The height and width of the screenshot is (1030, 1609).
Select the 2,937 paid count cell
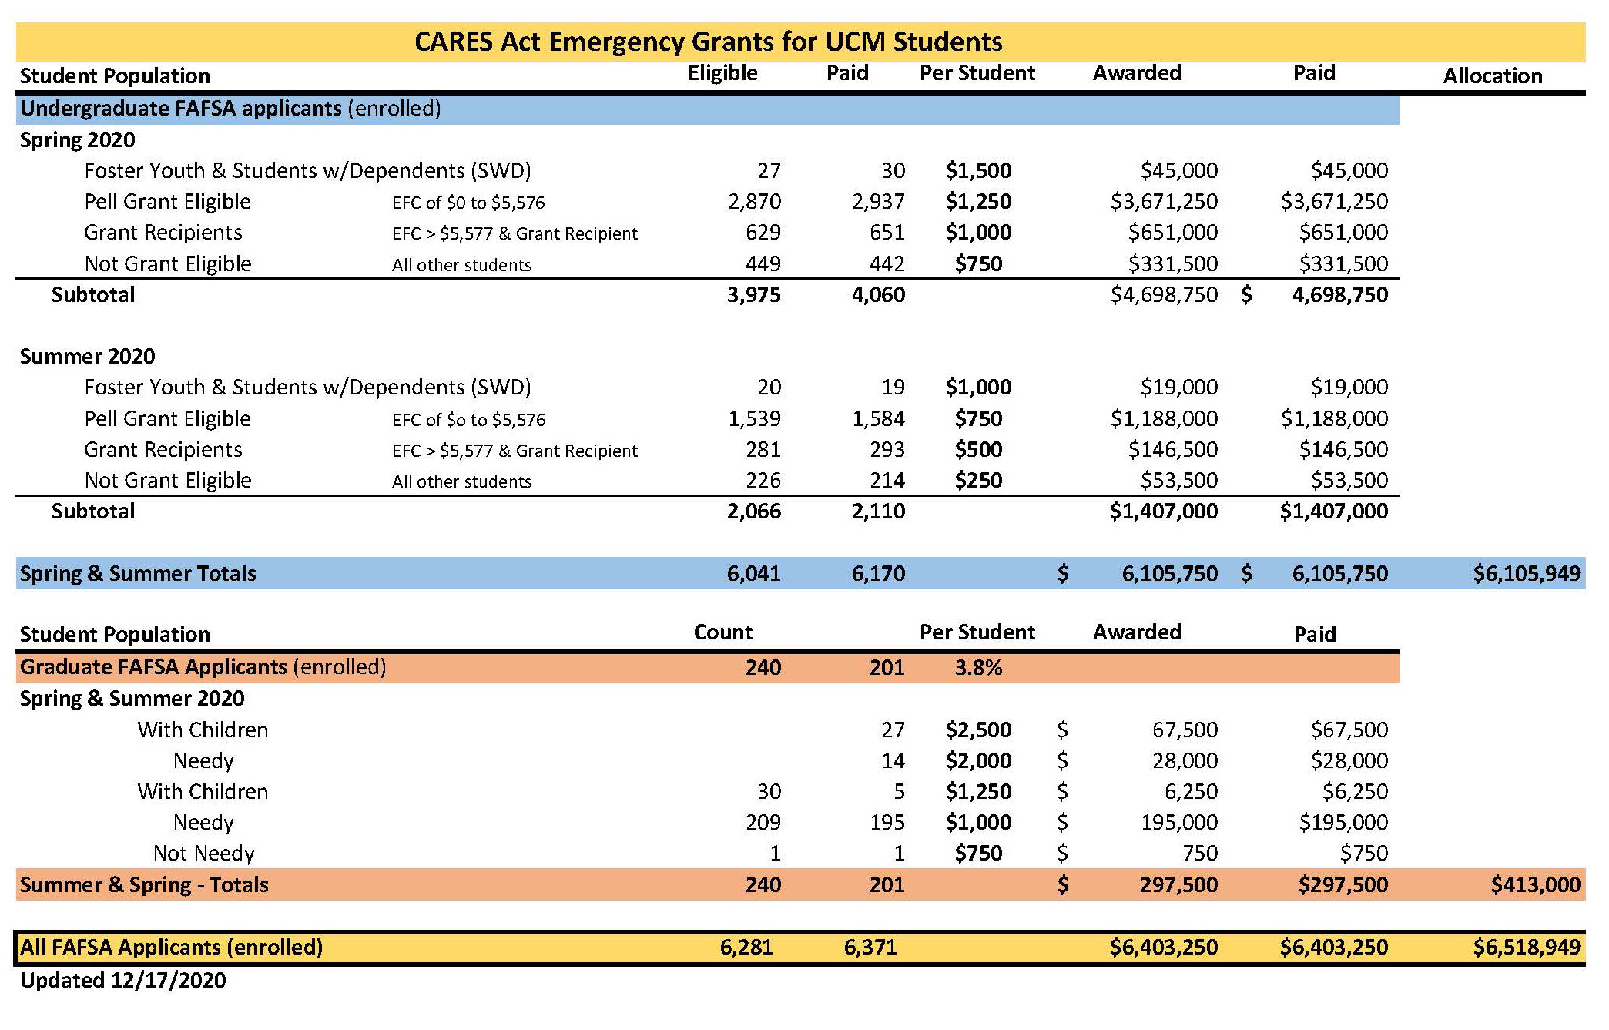878,202
